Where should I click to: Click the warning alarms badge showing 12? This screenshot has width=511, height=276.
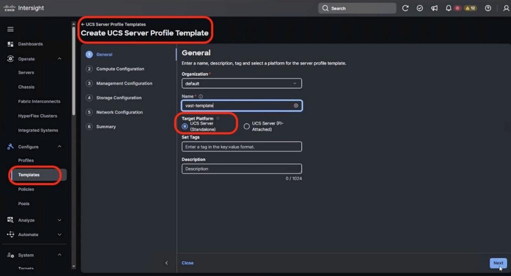pyautogui.click(x=470, y=8)
